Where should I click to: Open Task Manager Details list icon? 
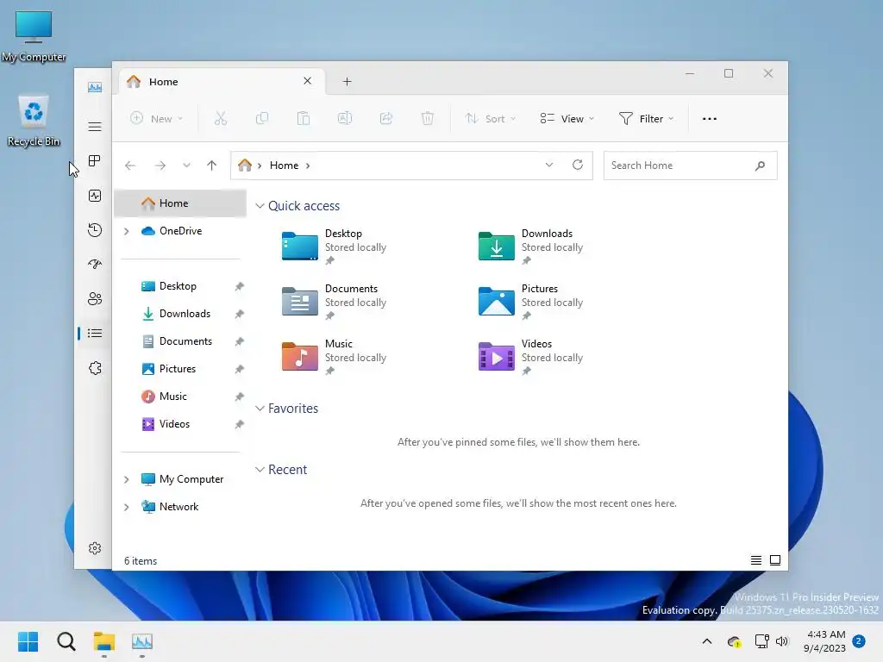pyautogui.click(x=95, y=334)
